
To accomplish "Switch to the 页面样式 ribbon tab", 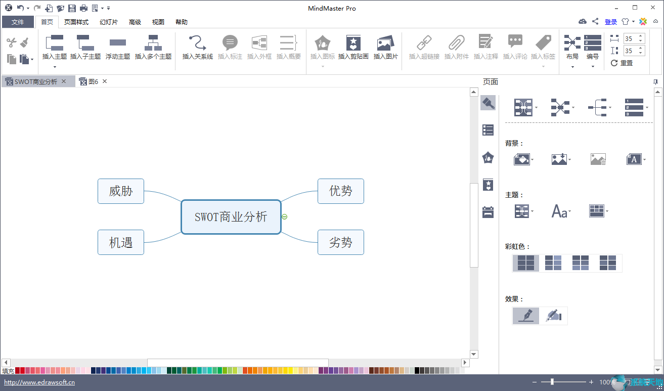I will (76, 22).
